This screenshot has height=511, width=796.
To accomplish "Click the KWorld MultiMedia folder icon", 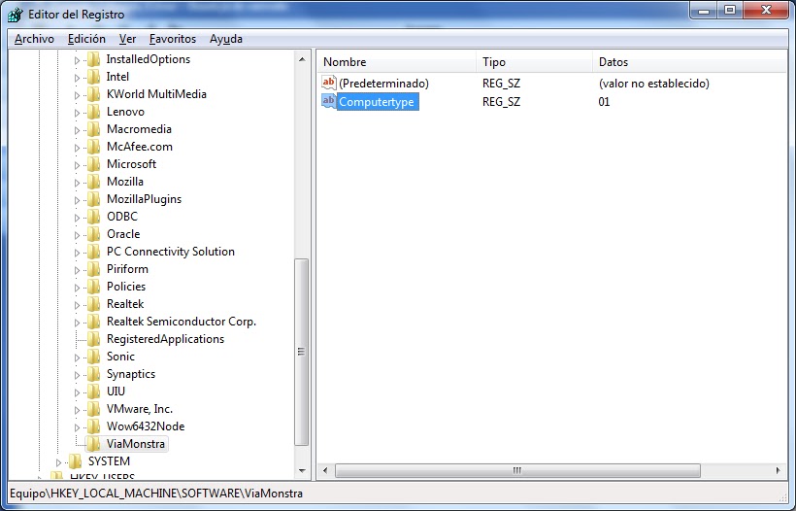I will tap(93, 94).
